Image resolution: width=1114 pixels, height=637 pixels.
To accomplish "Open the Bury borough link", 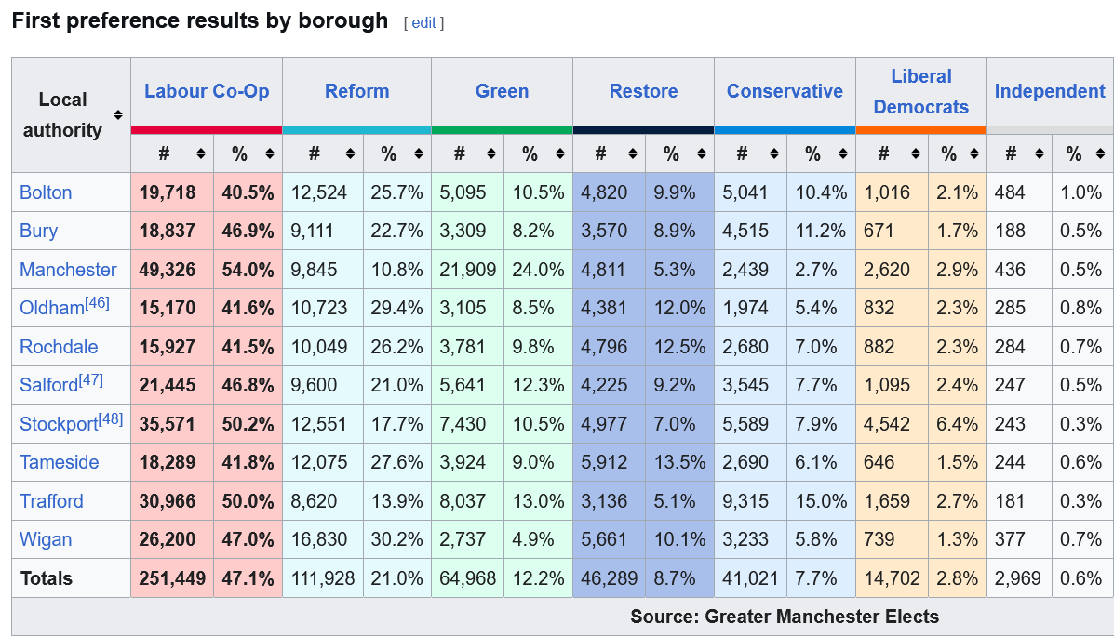I will 38,231.
